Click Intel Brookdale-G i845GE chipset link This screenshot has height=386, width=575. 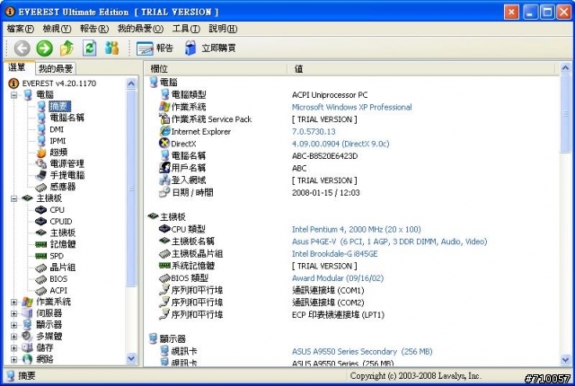[x=334, y=253]
